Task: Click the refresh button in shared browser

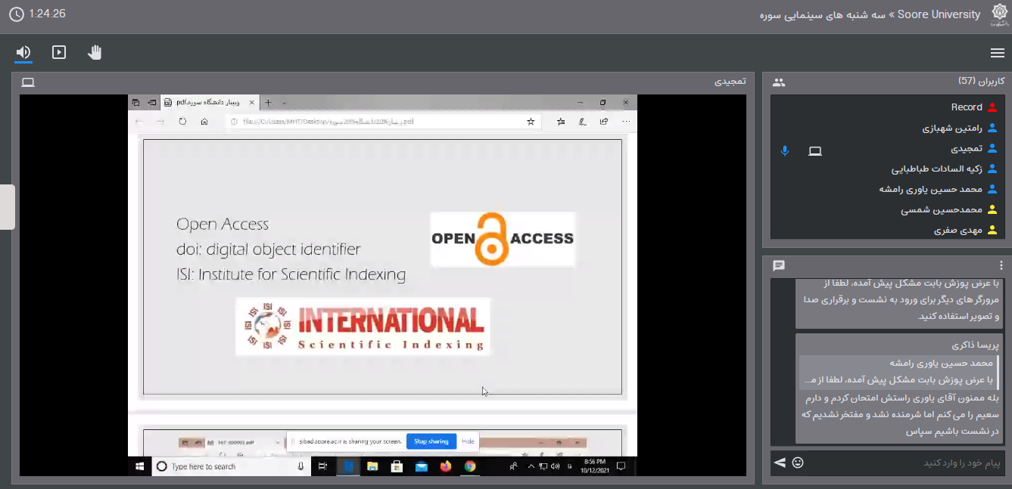Action: (182, 122)
